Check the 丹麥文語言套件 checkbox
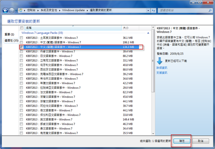The image size is (215, 149). [21, 51]
